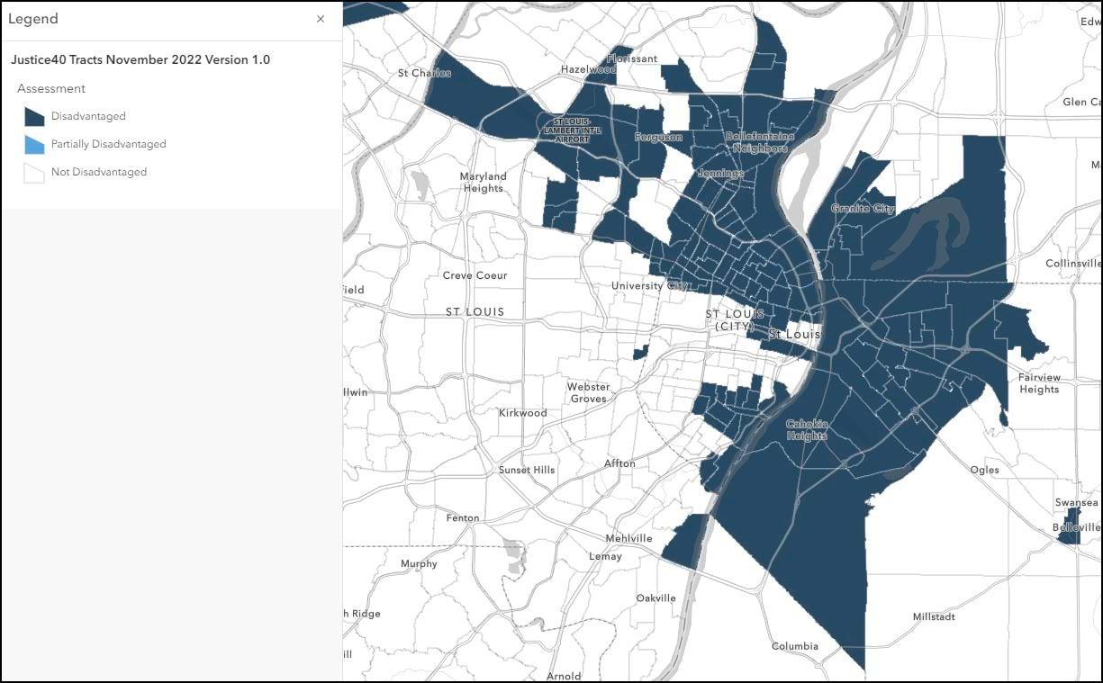Click the University City map label
The image size is (1103, 683).
(650, 285)
